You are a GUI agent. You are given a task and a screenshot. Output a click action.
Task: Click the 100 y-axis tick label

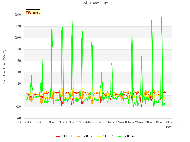point(18,38)
